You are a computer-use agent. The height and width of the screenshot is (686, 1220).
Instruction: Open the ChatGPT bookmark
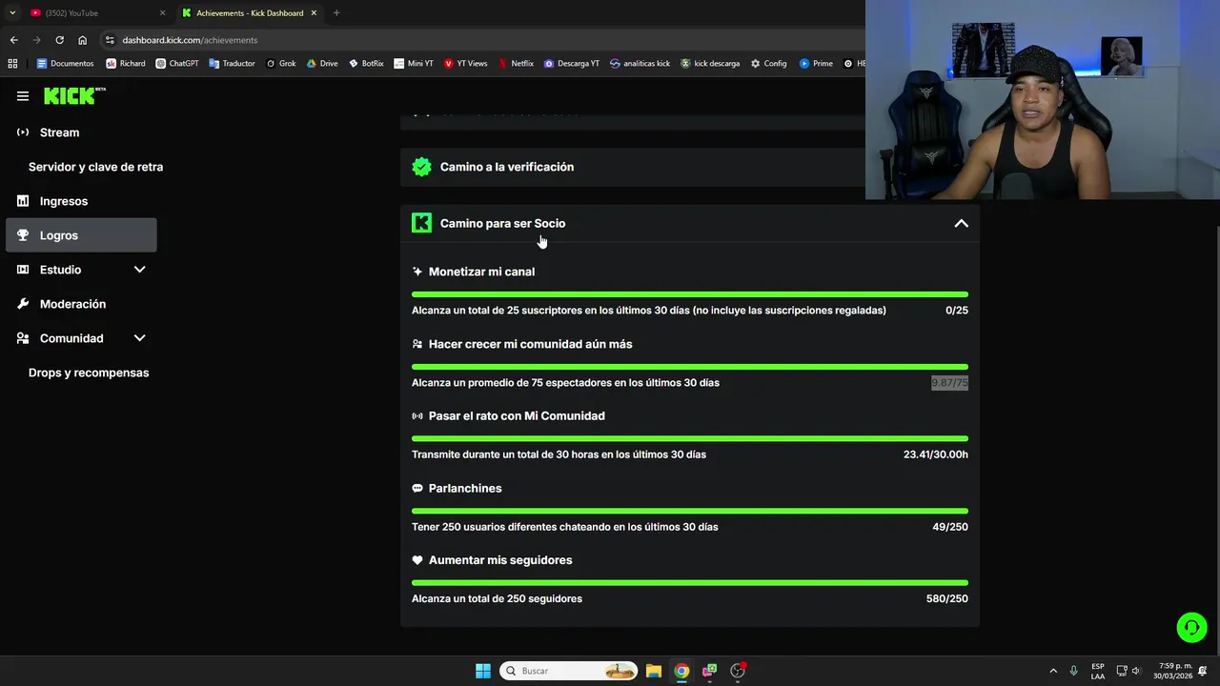coord(176,64)
